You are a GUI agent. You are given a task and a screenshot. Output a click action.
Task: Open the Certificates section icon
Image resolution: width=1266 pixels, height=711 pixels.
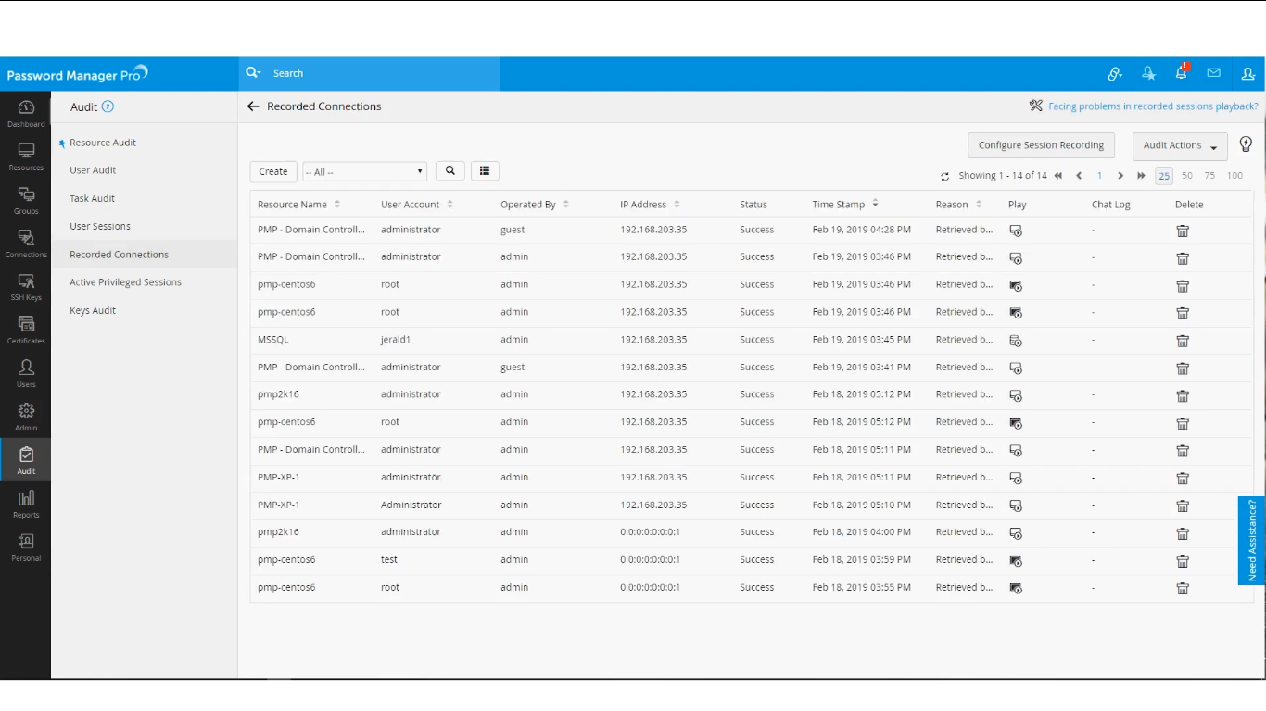pyautogui.click(x=26, y=329)
